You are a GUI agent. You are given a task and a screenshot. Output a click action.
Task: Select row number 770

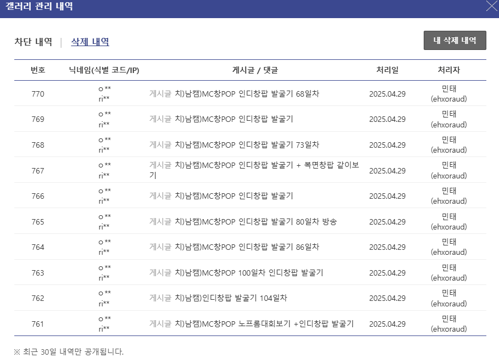coord(38,94)
